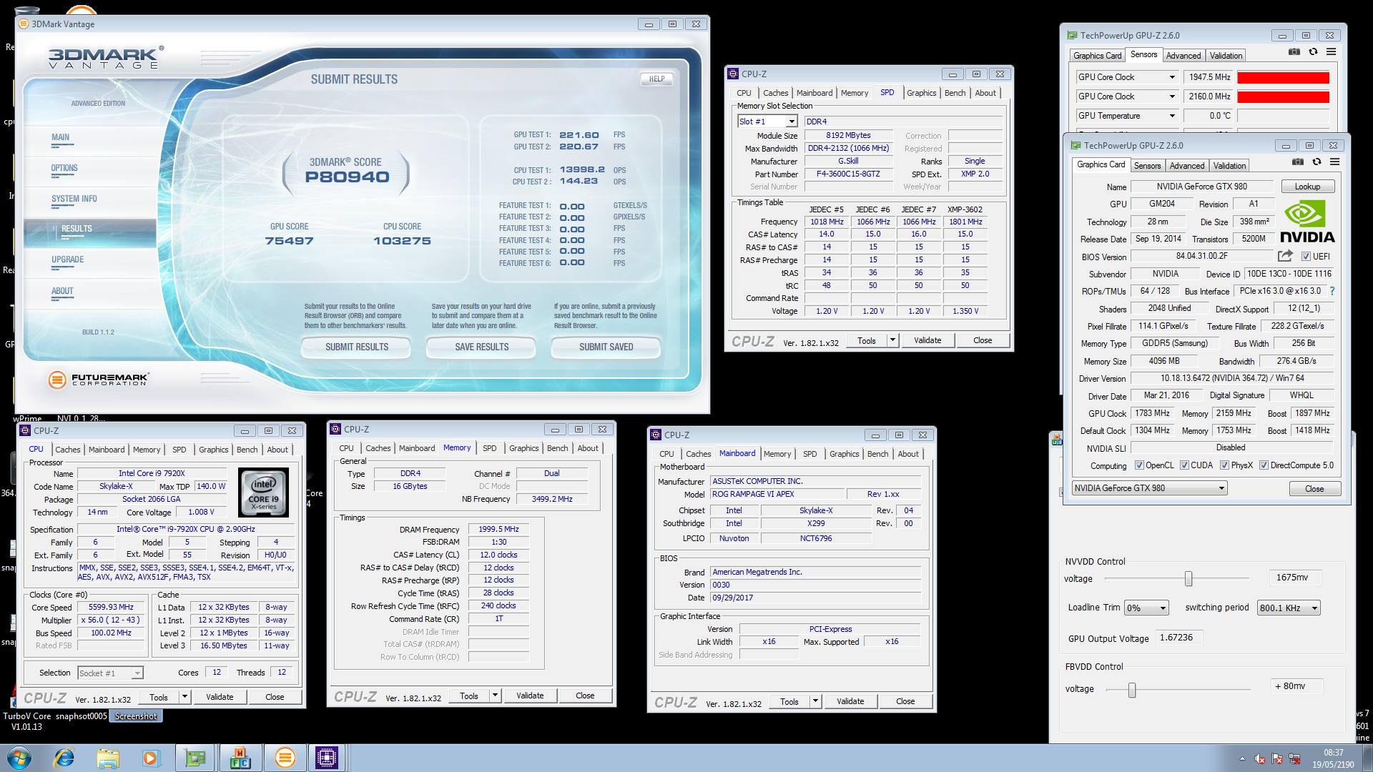Switch to Bench tab in CPU-Z SPD window
The height and width of the screenshot is (772, 1373).
coord(955,93)
